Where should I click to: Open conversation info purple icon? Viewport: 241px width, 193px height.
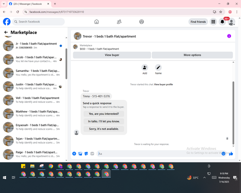pyautogui.click(x=229, y=36)
